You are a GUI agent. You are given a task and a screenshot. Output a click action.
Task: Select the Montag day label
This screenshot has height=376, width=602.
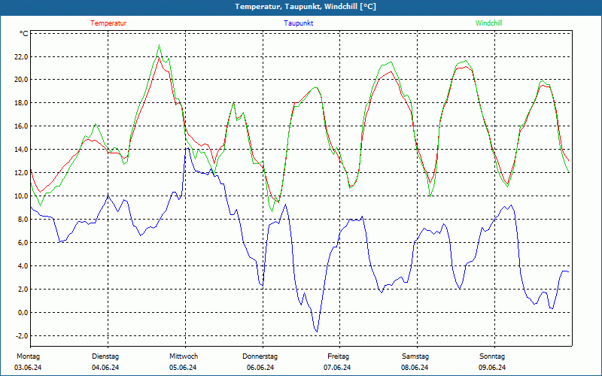coord(28,356)
